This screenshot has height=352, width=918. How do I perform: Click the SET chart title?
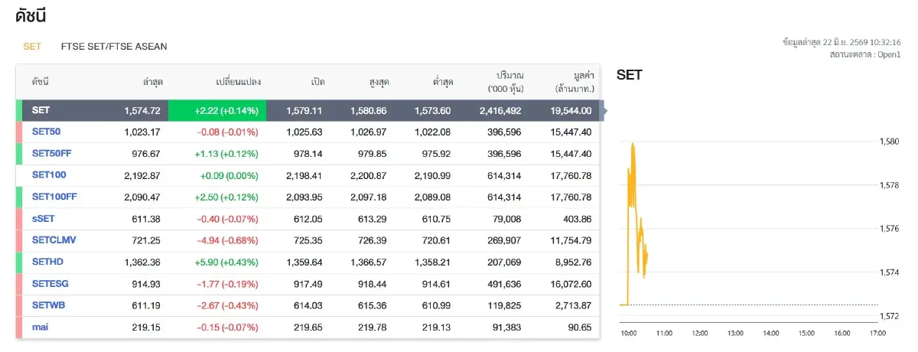(x=629, y=75)
